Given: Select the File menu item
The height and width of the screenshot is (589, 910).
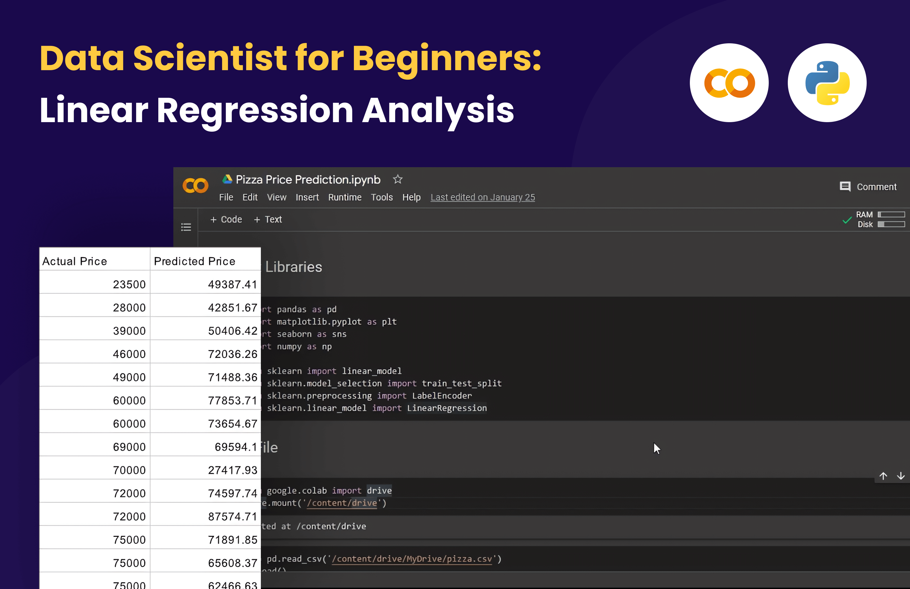Looking at the screenshot, I should click(x=226, y=197).
